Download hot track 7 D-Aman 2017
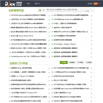 49,93
